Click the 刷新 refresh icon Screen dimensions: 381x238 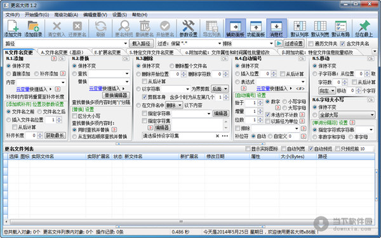point(100,29)
